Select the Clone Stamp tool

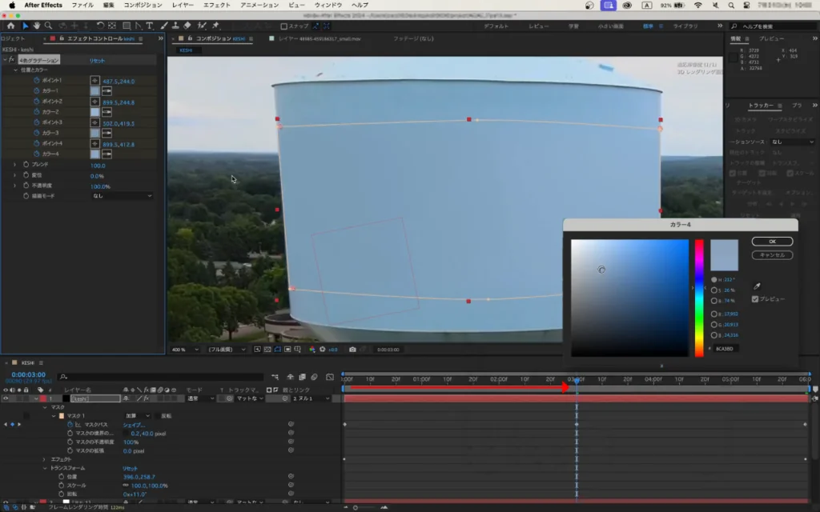(x=175, y=26)
